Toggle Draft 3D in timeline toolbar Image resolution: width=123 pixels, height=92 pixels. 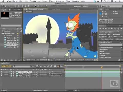(41, 66)
